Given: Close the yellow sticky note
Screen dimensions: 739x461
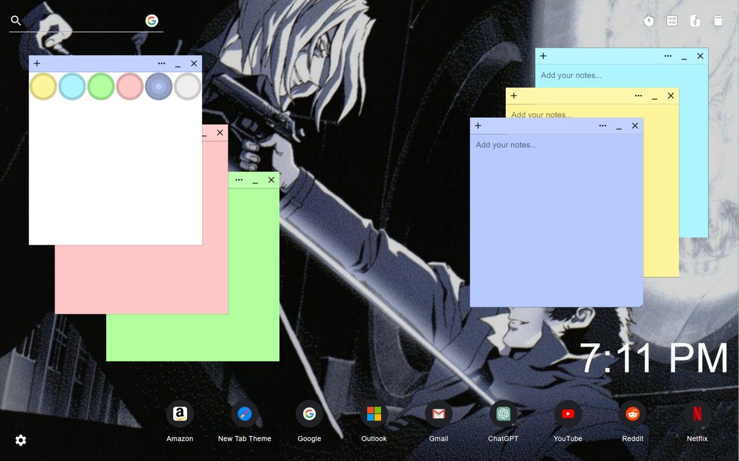Looking at the screenshot, I should [671, 96].
